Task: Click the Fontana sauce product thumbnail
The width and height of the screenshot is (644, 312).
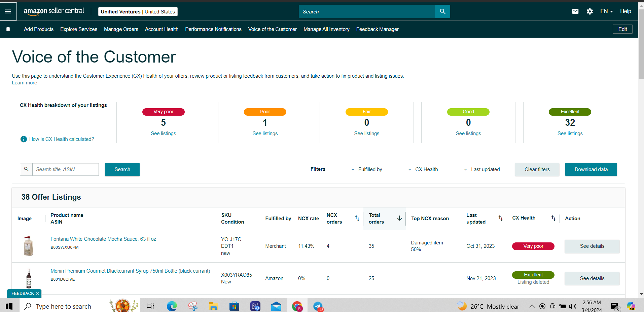Action: click(x=29, y=246)
